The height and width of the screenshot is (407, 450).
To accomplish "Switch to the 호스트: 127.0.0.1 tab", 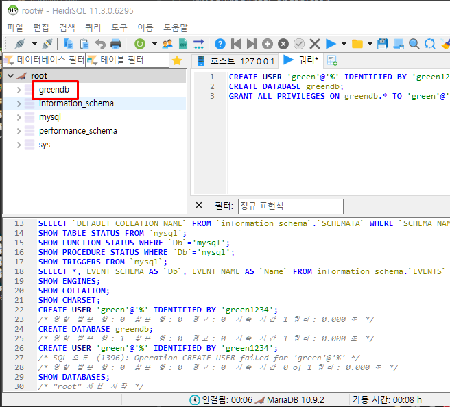I will [235, 61].
